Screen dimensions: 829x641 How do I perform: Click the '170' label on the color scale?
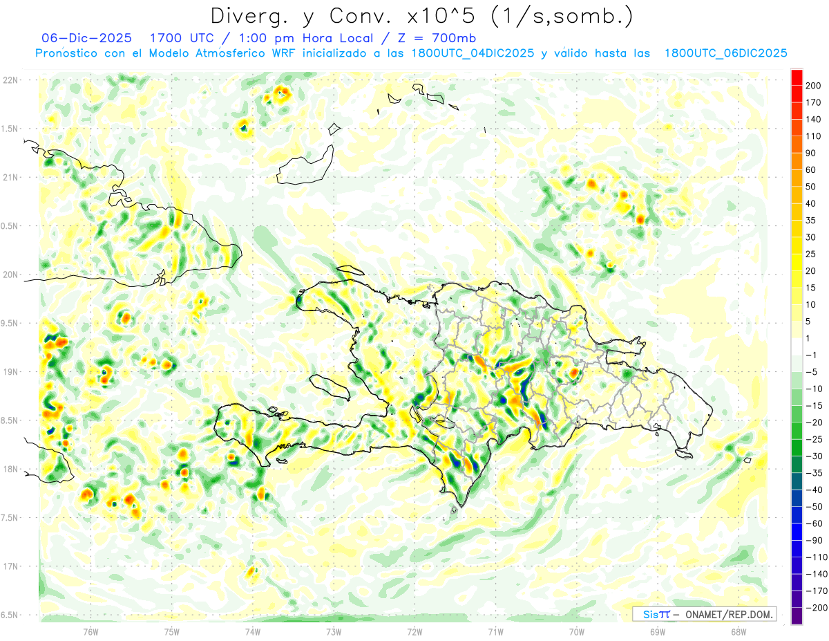(814, 103)
